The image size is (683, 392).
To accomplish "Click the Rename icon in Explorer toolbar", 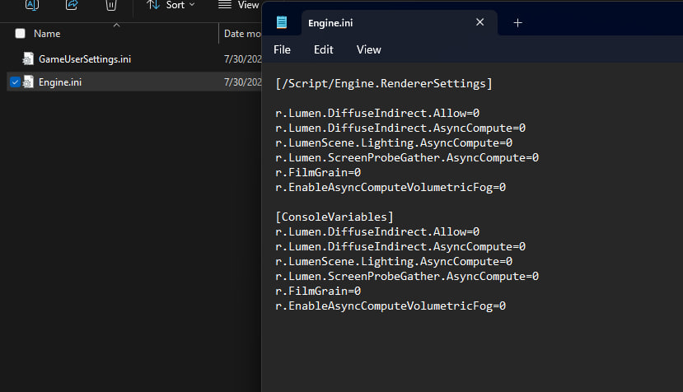I will tap(32, 5).
